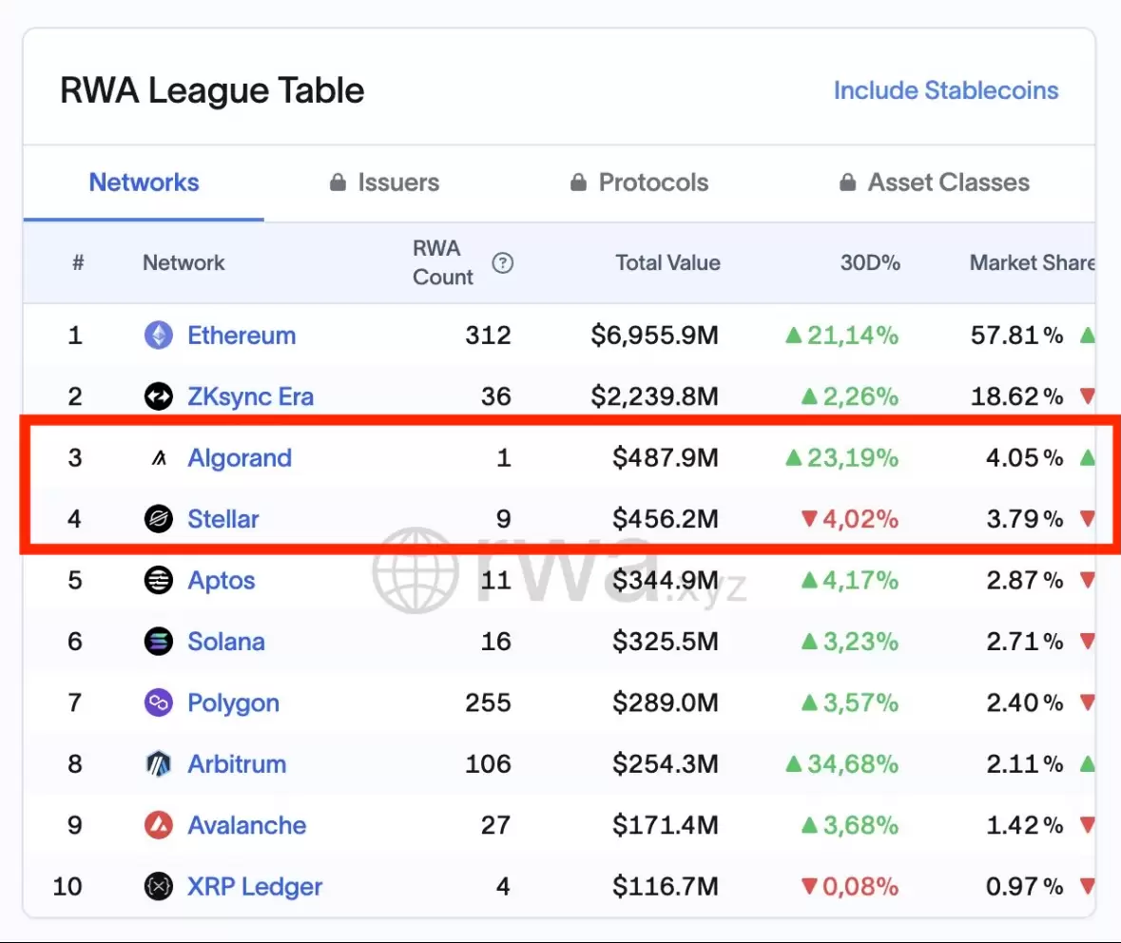Click the Avalanche logo icon

pyautogui.click(x=159, y=825)
